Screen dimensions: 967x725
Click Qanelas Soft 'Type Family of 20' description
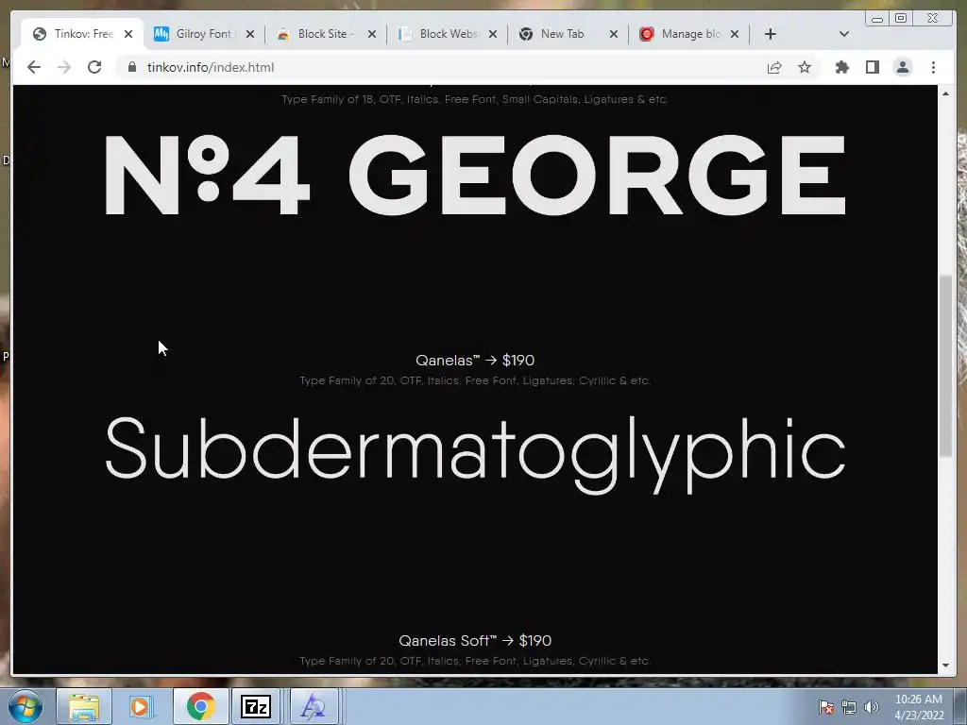pos(475,661)
